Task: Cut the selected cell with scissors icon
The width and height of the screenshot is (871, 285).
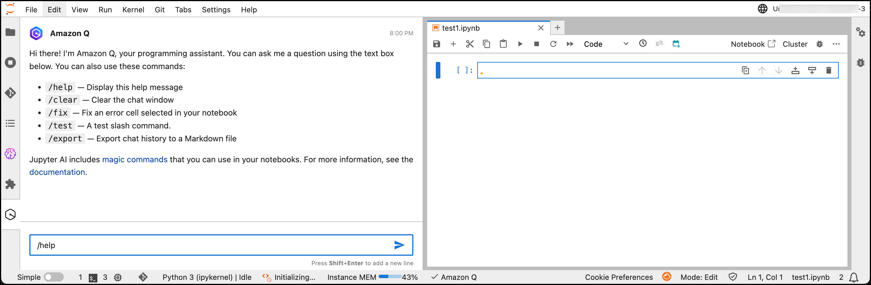Action: (470, 44)
